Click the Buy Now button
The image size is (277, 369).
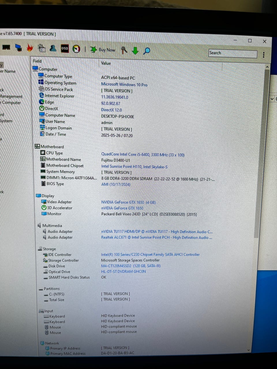[103, 50]
